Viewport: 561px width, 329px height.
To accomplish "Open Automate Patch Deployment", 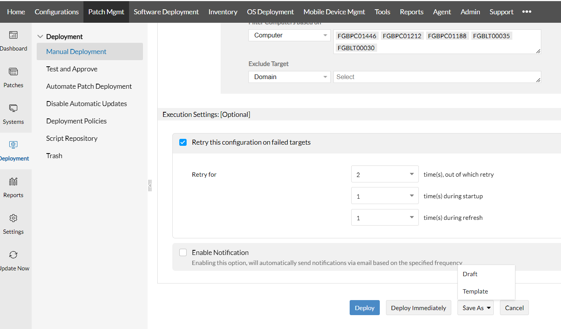I will [89, 86].
